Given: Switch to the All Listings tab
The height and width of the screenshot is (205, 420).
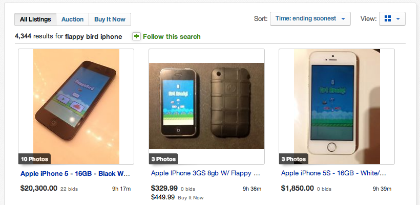Looking at the screenshot, I should (35, 19).
